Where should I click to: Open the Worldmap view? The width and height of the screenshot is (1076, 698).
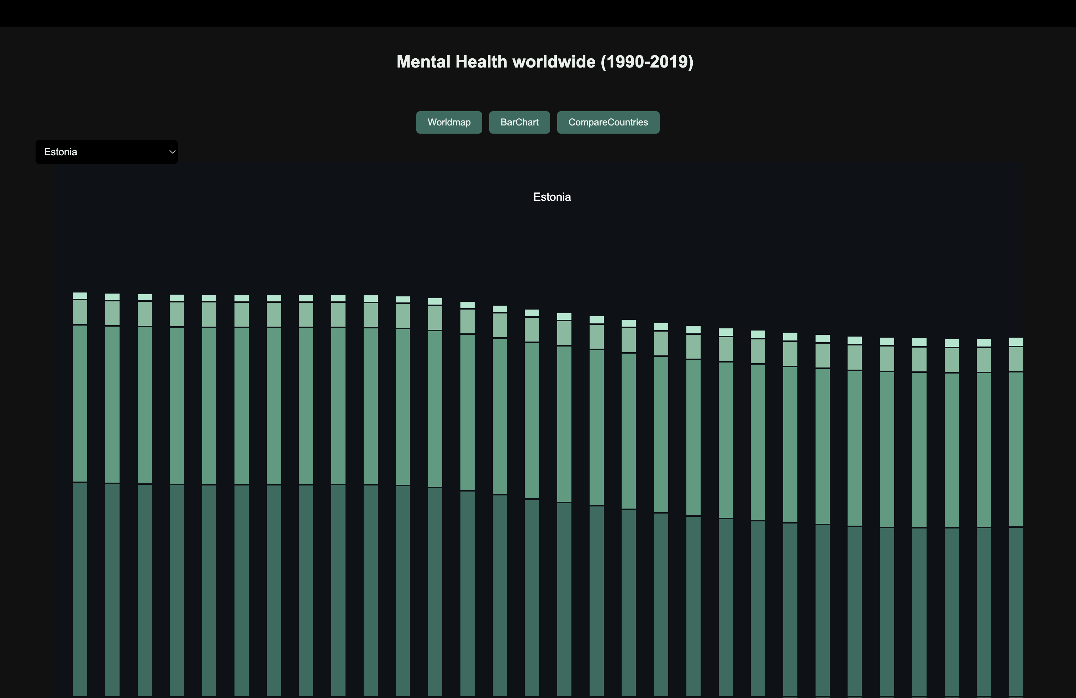(x=449, y=122)
